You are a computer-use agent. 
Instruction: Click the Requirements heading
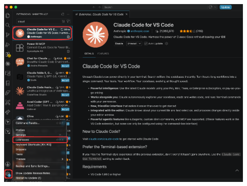[x=95, y=167]
